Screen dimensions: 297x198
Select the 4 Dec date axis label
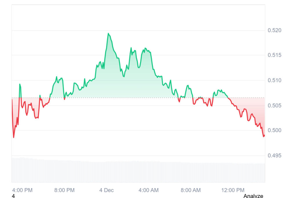[x=106, y=190]
